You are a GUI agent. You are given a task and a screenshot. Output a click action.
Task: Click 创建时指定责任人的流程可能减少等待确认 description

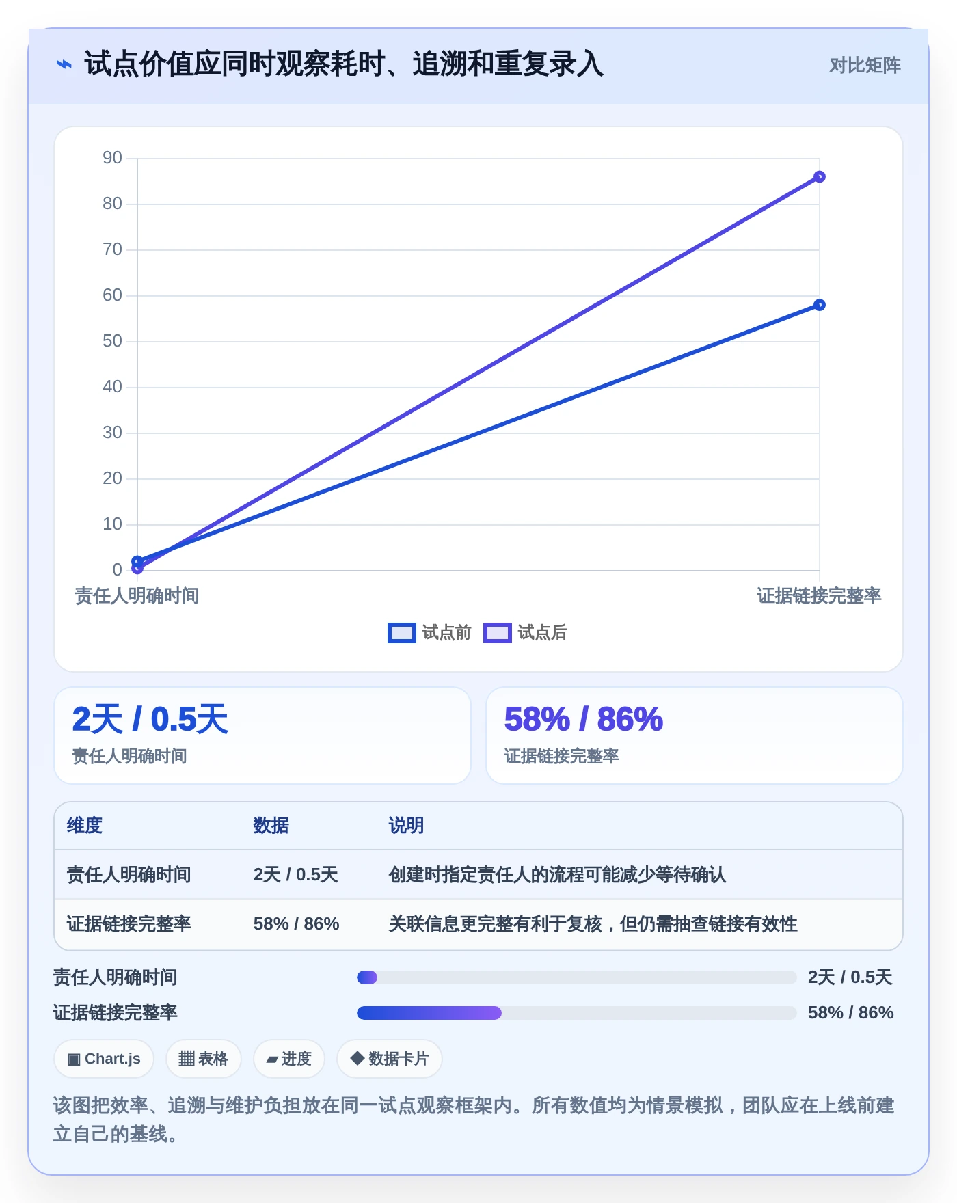click(557, 875)
